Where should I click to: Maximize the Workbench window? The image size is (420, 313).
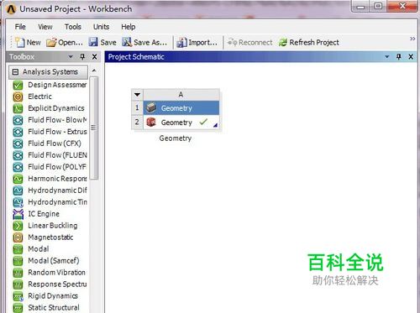[x=378, y=6]
